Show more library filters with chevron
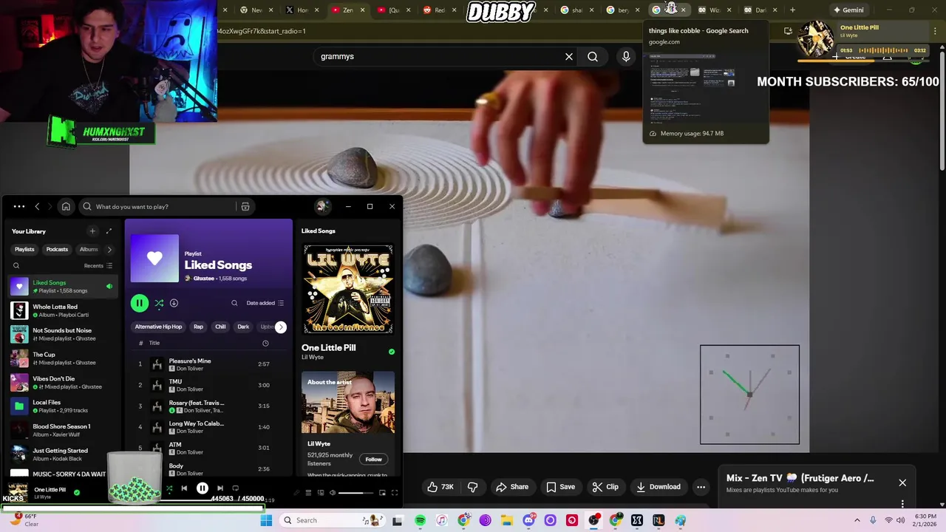Image resolution: width=946 pixels, height=532 pixels. (x=109, y=250)
